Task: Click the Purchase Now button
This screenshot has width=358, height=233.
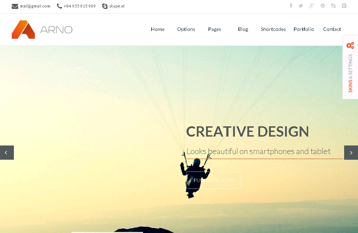Action: 214,180
